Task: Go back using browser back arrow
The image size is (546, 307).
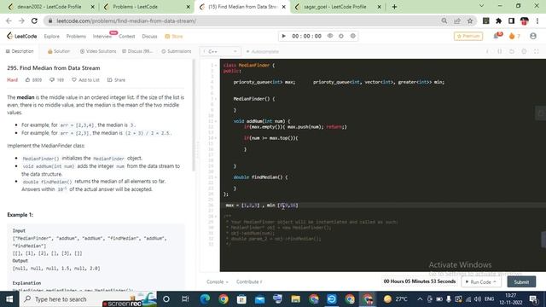Action: pyautogui.click(x=9, y=20)
